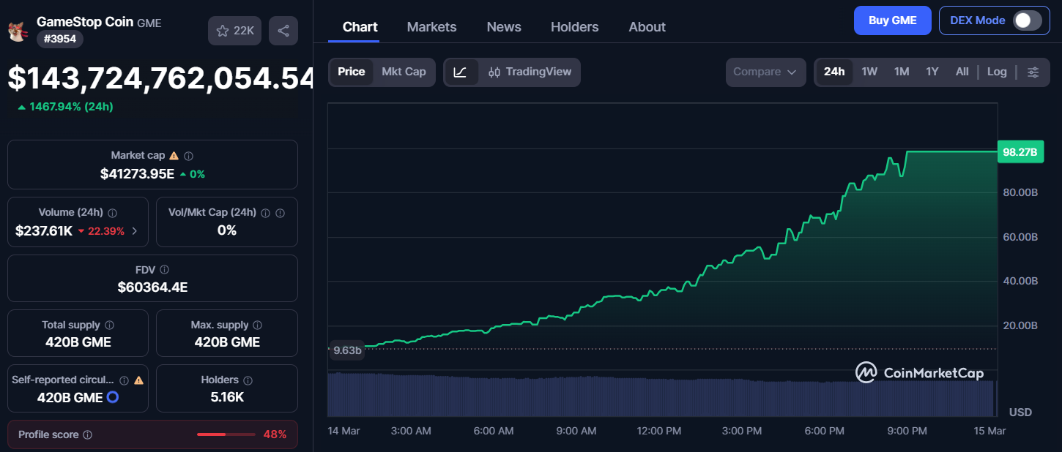Open chart settings sliders icon
The image size is (1062, 452).
pos(1033,72)
